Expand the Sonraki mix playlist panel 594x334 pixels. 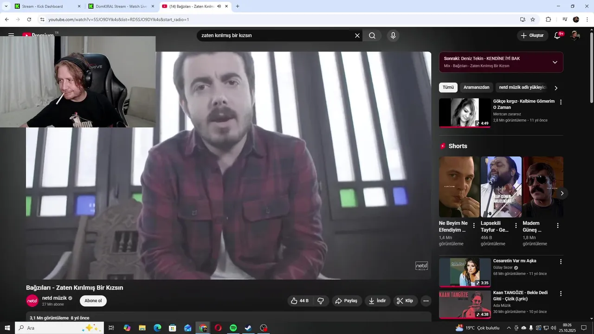(555, 62)
